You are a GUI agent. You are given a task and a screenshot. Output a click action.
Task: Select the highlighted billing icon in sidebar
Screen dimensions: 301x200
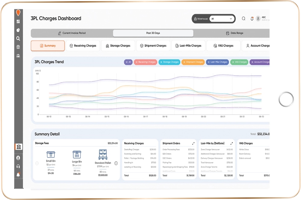click(19, 147)
